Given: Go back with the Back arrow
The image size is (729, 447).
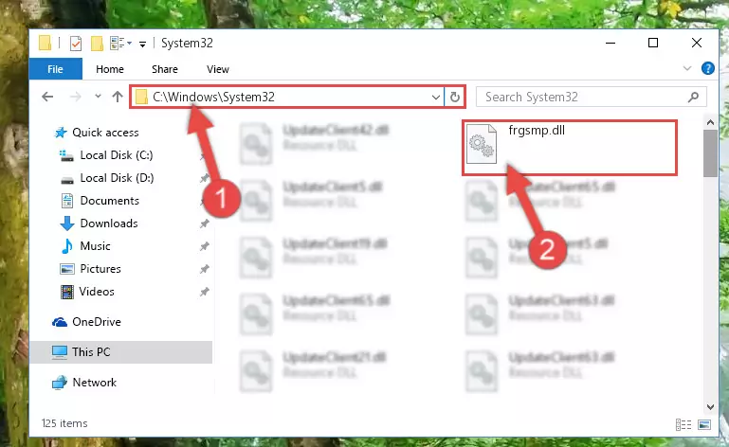Looking at the screenshot, I should coord(47,97).
